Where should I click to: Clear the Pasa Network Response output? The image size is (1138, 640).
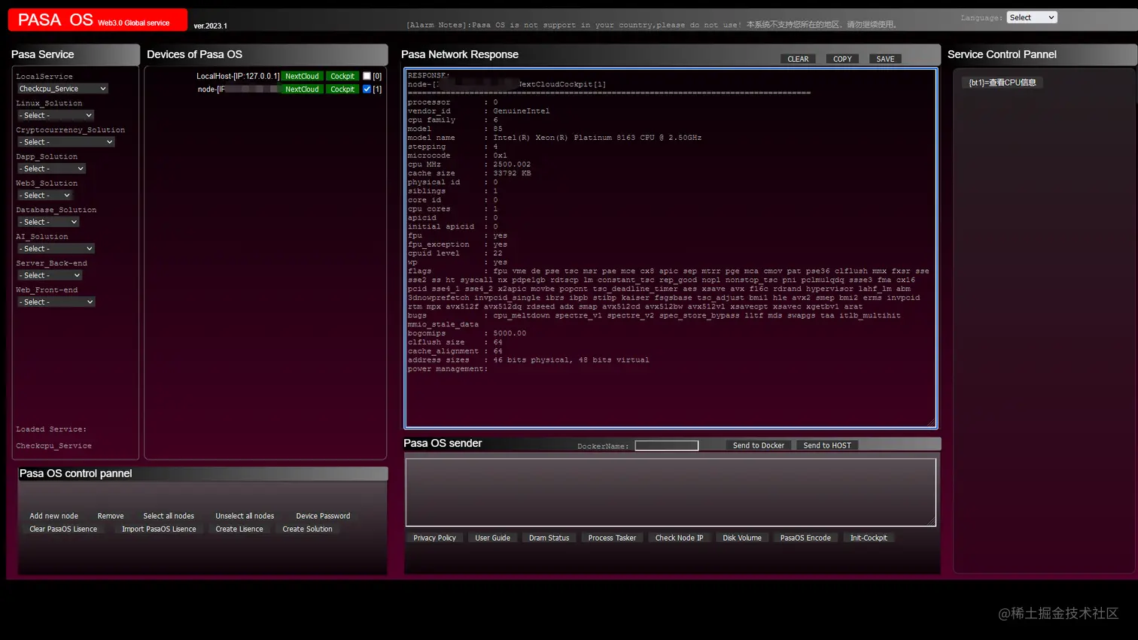pyautogui.click(x=798, y=59)
